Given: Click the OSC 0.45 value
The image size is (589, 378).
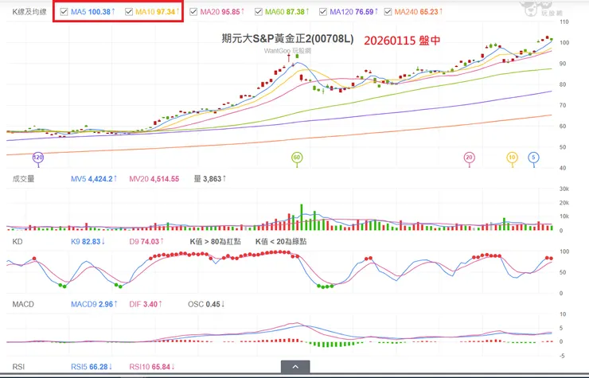Looking at the screenshot, I should [206, 304].
